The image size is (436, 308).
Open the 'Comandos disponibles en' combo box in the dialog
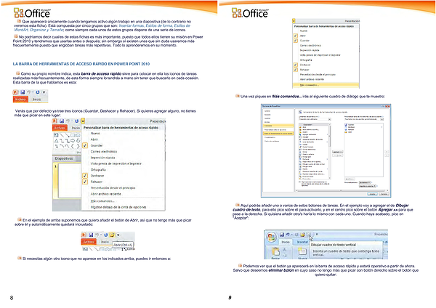tap(315, 119)
